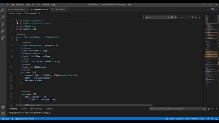Change indentation via Spaces: 4

[x=180, y=119]
